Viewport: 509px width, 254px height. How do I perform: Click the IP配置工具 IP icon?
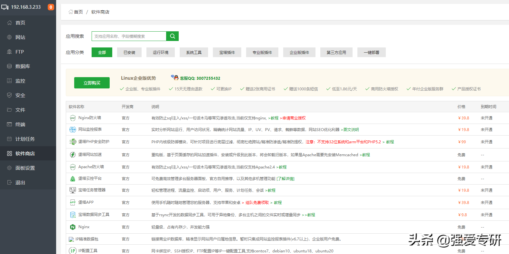(73, 251)
